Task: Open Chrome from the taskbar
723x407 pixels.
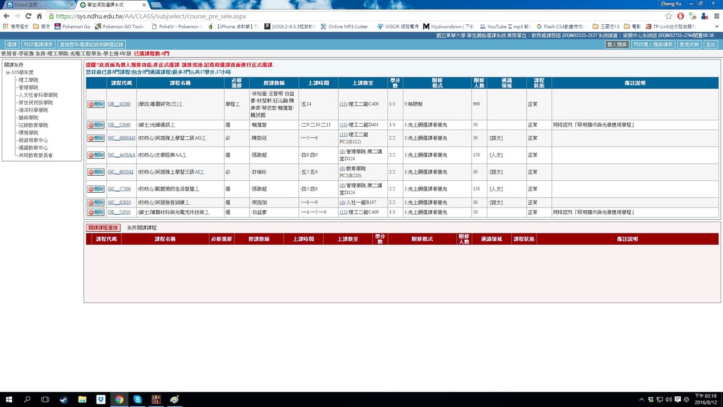Action: pos(119,399)
